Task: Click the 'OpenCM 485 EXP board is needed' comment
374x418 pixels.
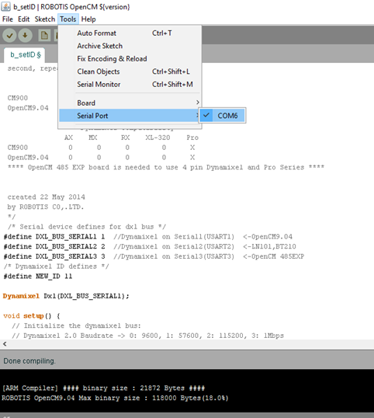Action: (x=166, y=167)
